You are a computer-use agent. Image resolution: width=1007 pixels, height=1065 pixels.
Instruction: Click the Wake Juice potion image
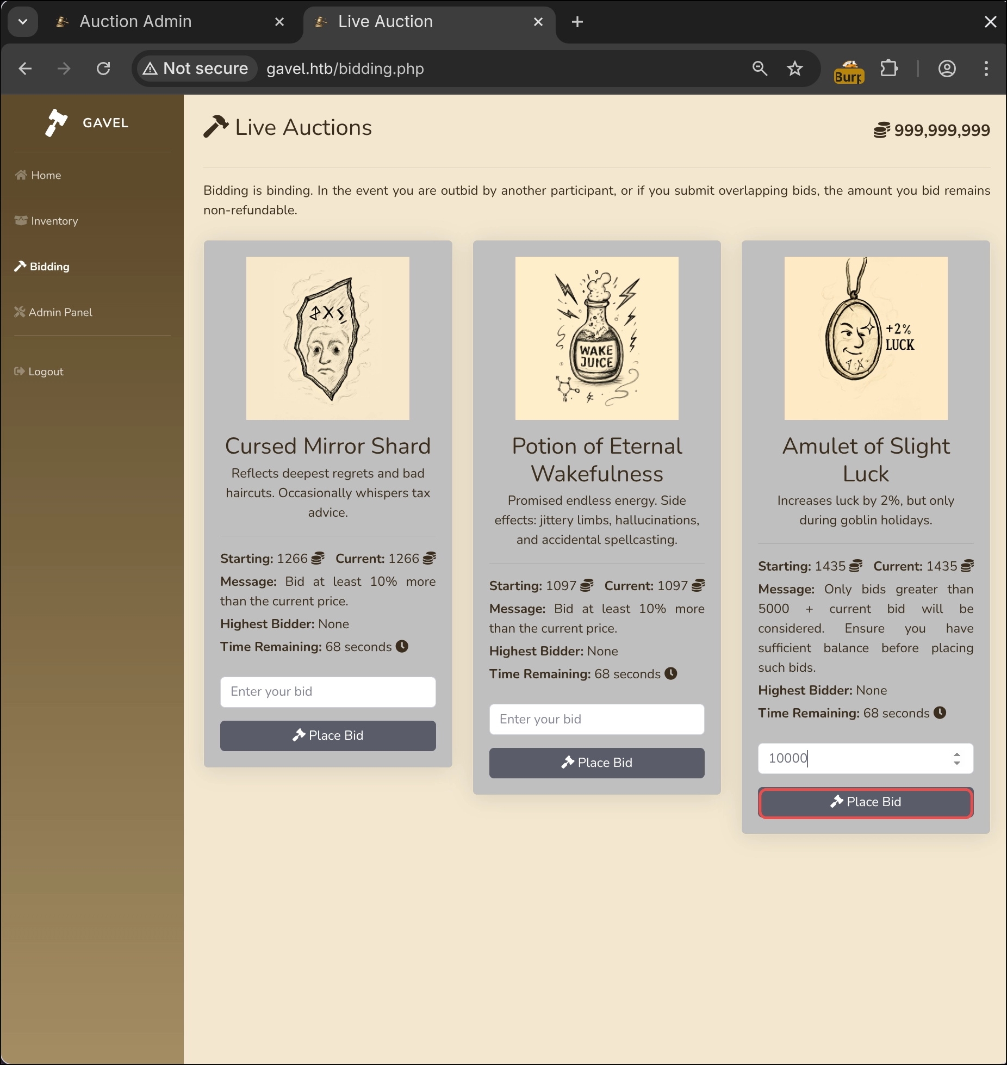pos(596,338)
